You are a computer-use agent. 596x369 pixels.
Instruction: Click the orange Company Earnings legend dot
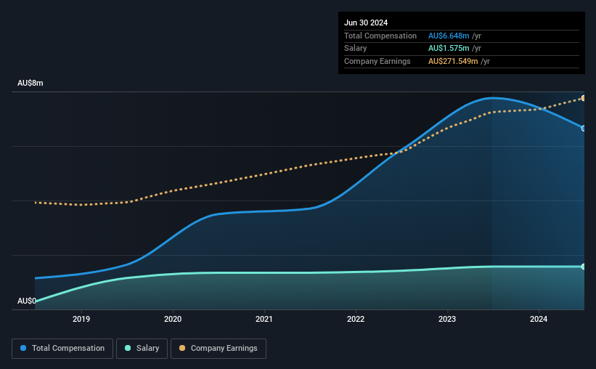point(182,348)
